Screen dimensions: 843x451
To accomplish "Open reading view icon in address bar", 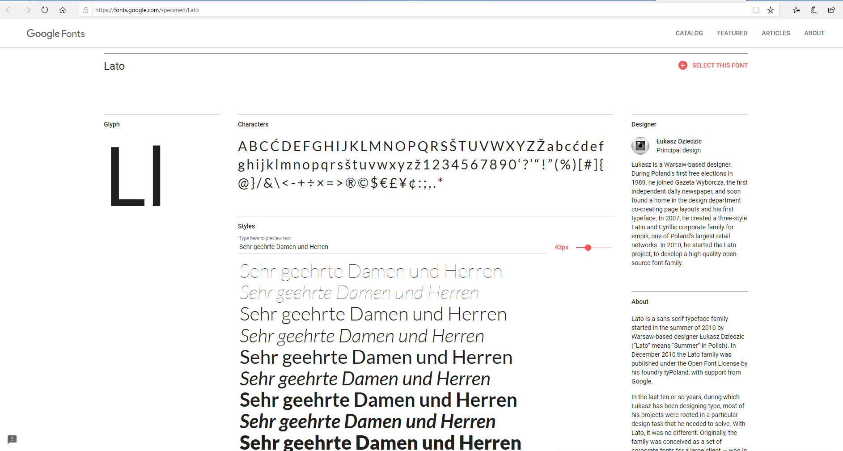I will tap(756, 10).
